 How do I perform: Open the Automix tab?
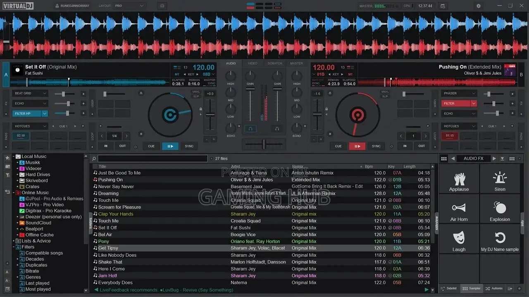tap(494, 288)
